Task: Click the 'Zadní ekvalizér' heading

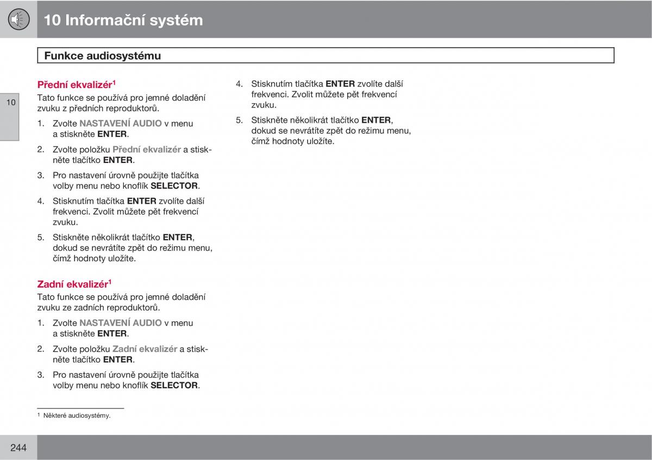Action: coord(74,283)
